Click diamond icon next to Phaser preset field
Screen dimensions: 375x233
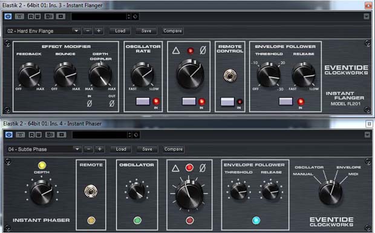[x=136, y=135]
